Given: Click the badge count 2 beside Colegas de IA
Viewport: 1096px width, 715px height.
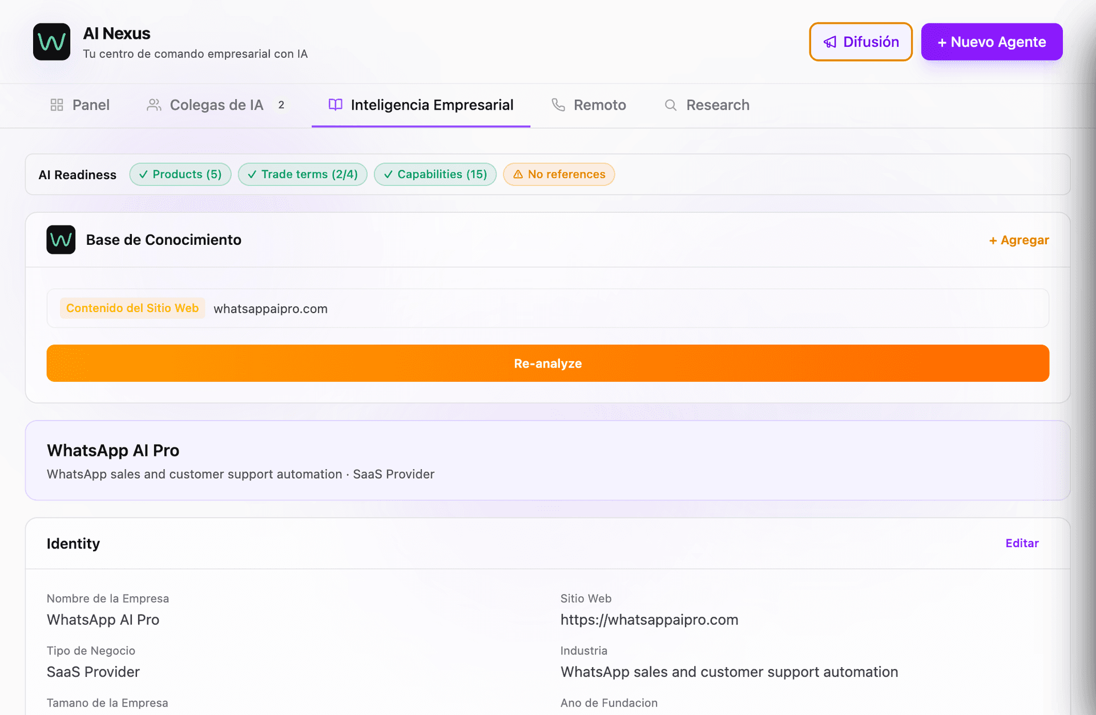Looking at the screenshot, I should click(x=281, y=105).
